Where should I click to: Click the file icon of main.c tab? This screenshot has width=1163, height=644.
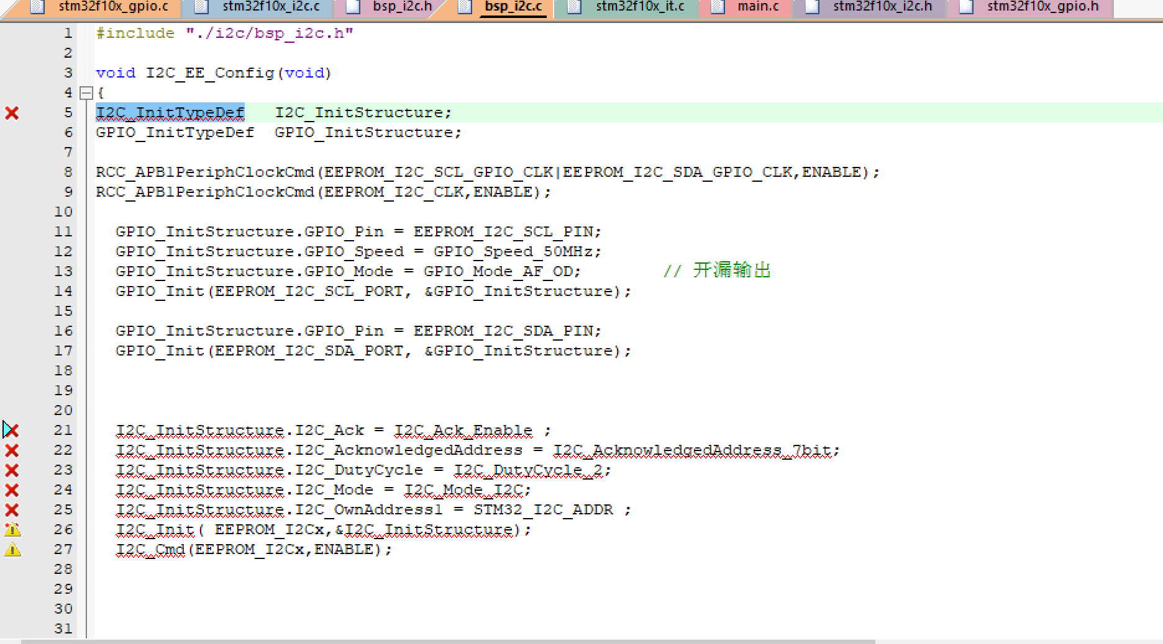718,7
